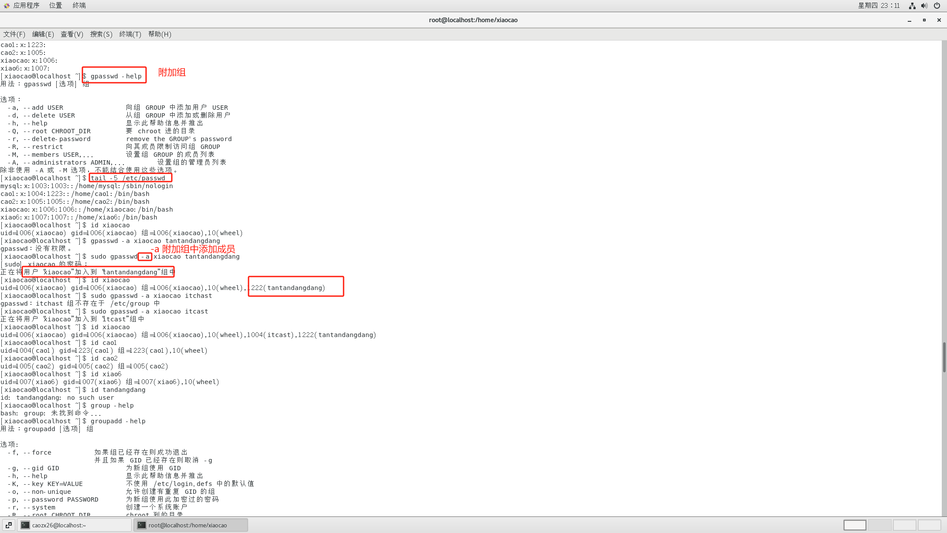
Task: Switch to the second workspace box
Action: click(879, 525)
